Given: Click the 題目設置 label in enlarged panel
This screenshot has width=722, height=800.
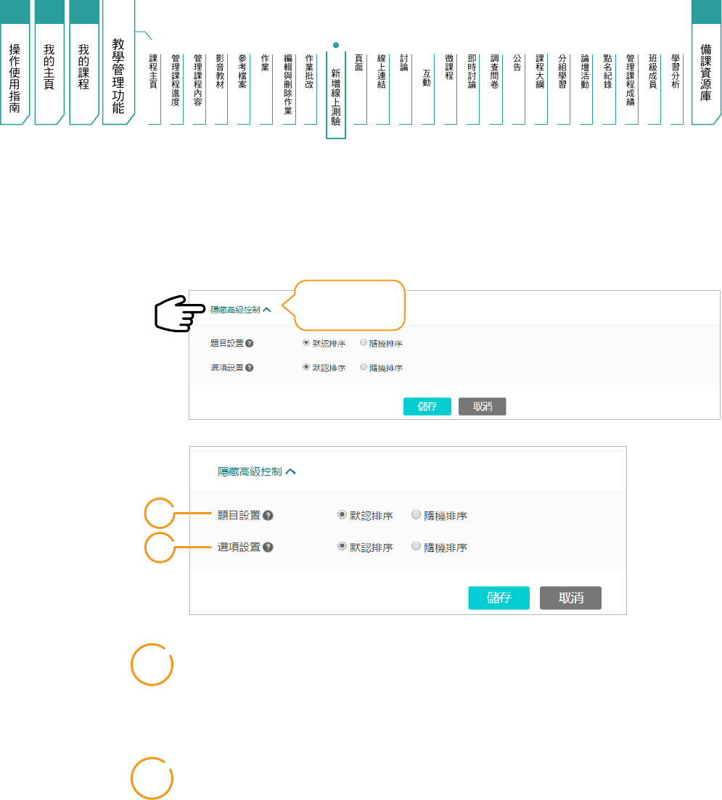Looking at the screenshot, I should (239, 515).
